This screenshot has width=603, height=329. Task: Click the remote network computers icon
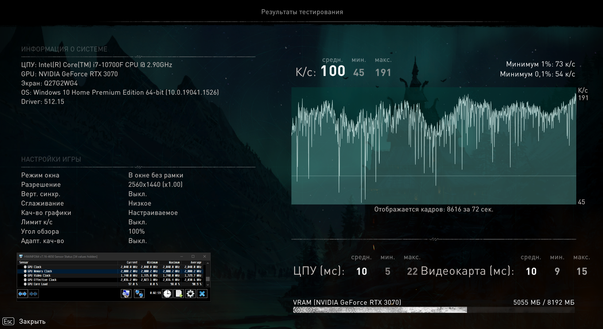(x=139, y=294)
